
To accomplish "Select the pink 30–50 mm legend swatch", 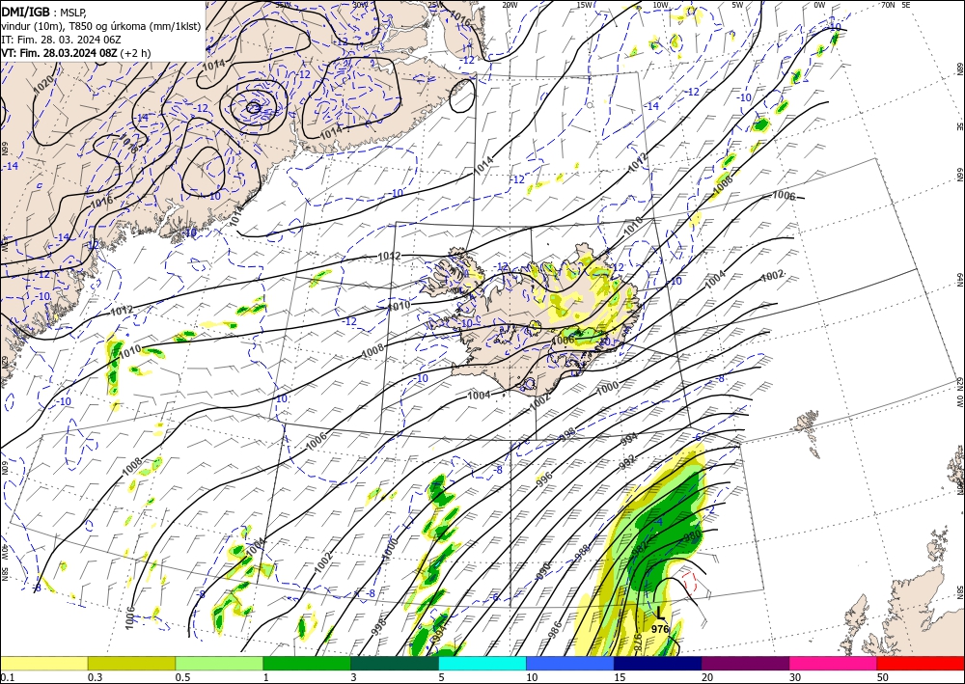I will coord(834,663).
